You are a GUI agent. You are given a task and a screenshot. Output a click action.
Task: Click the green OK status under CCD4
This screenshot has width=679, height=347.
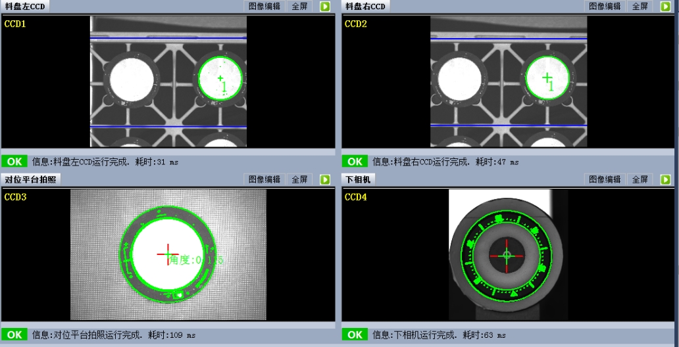coord(355,335)
